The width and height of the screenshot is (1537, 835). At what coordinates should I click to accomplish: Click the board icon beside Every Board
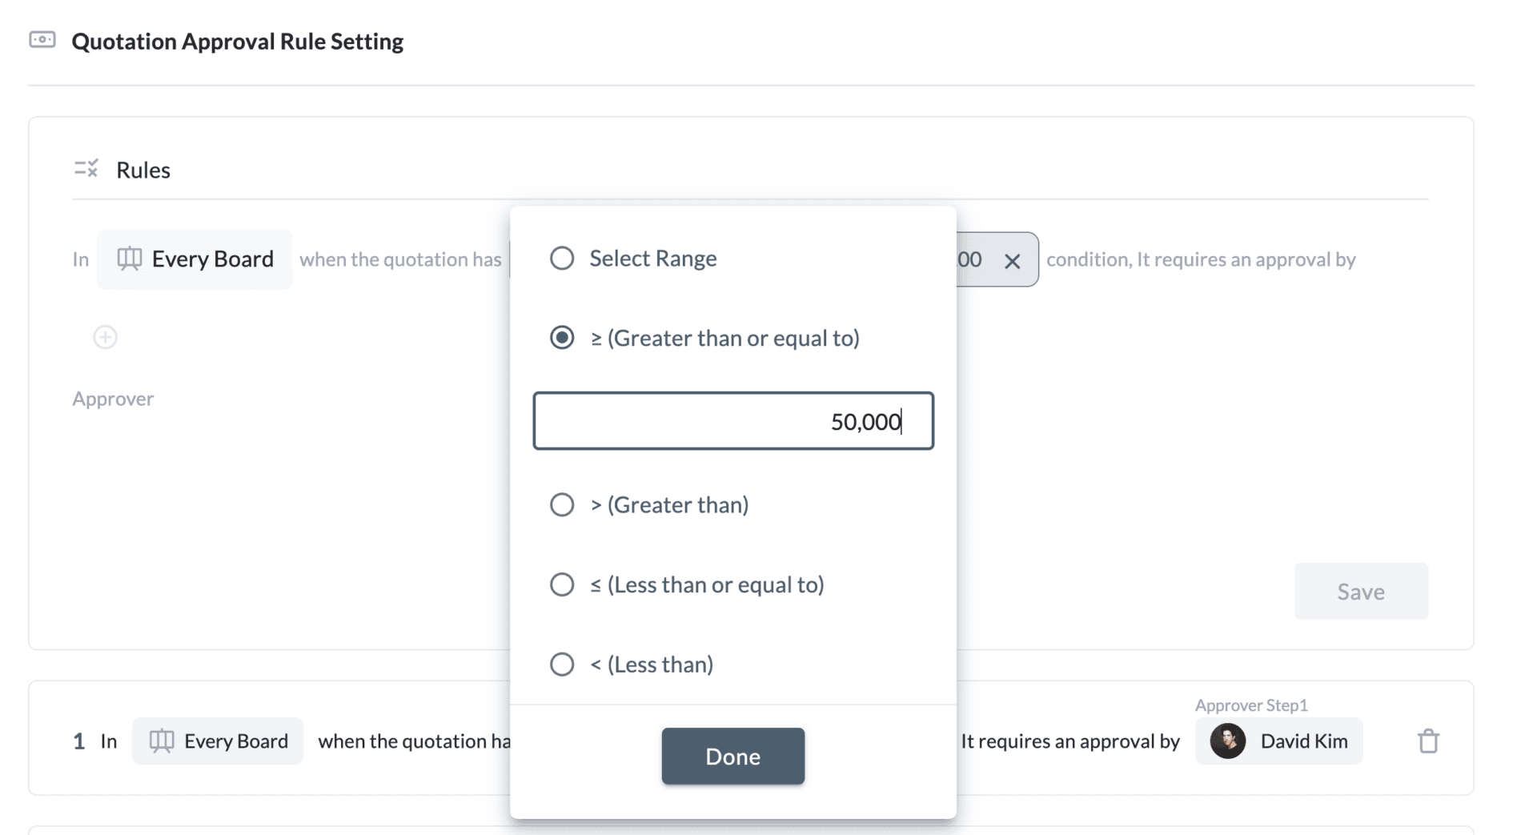130,259
